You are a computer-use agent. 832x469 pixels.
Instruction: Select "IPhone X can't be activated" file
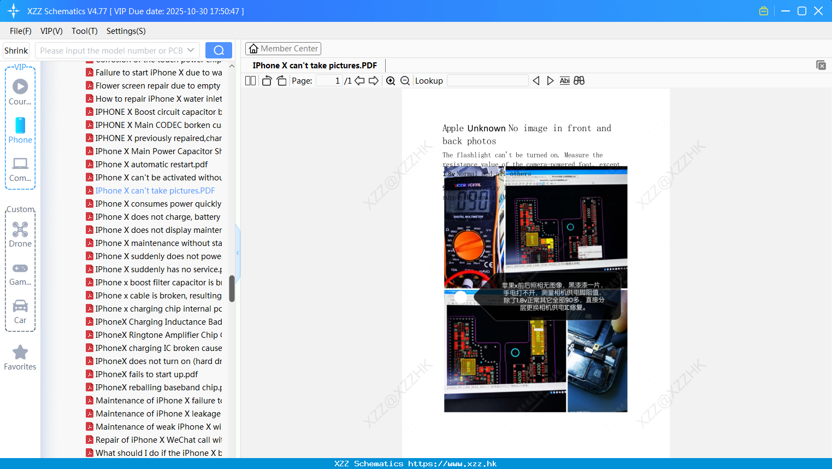point(154,178)
